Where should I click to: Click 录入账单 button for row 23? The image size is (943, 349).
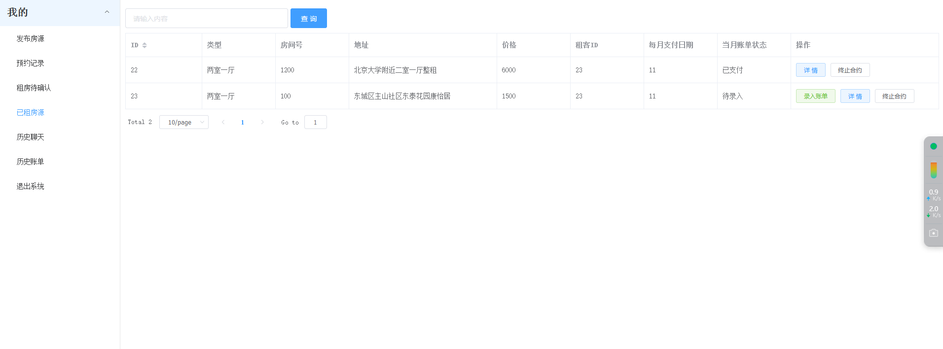pyautogui.click(x=815, y=96)
